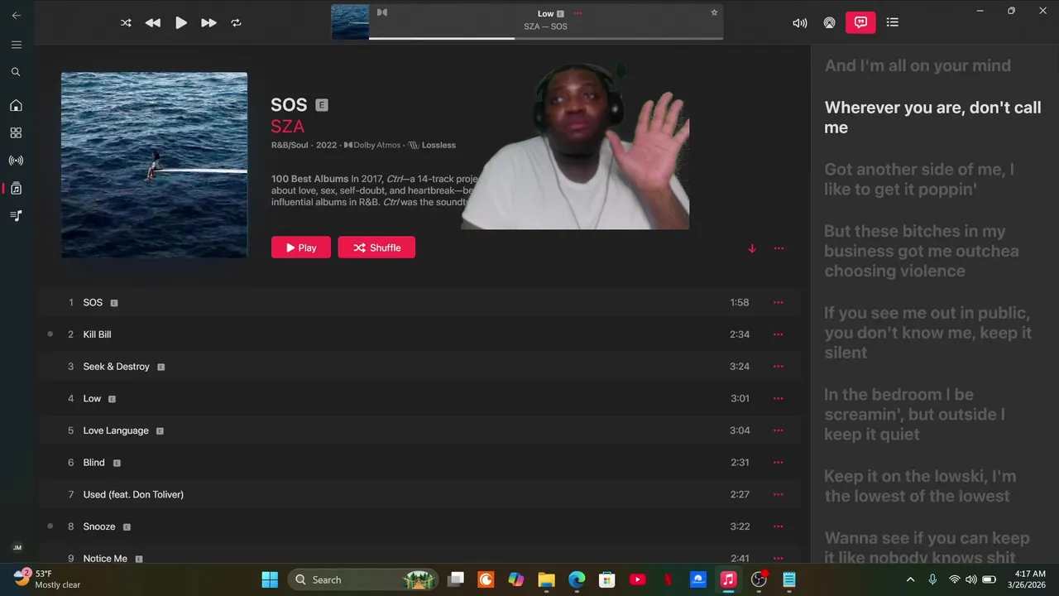
Task: Click the Shuffle album button
Action: 376,248
